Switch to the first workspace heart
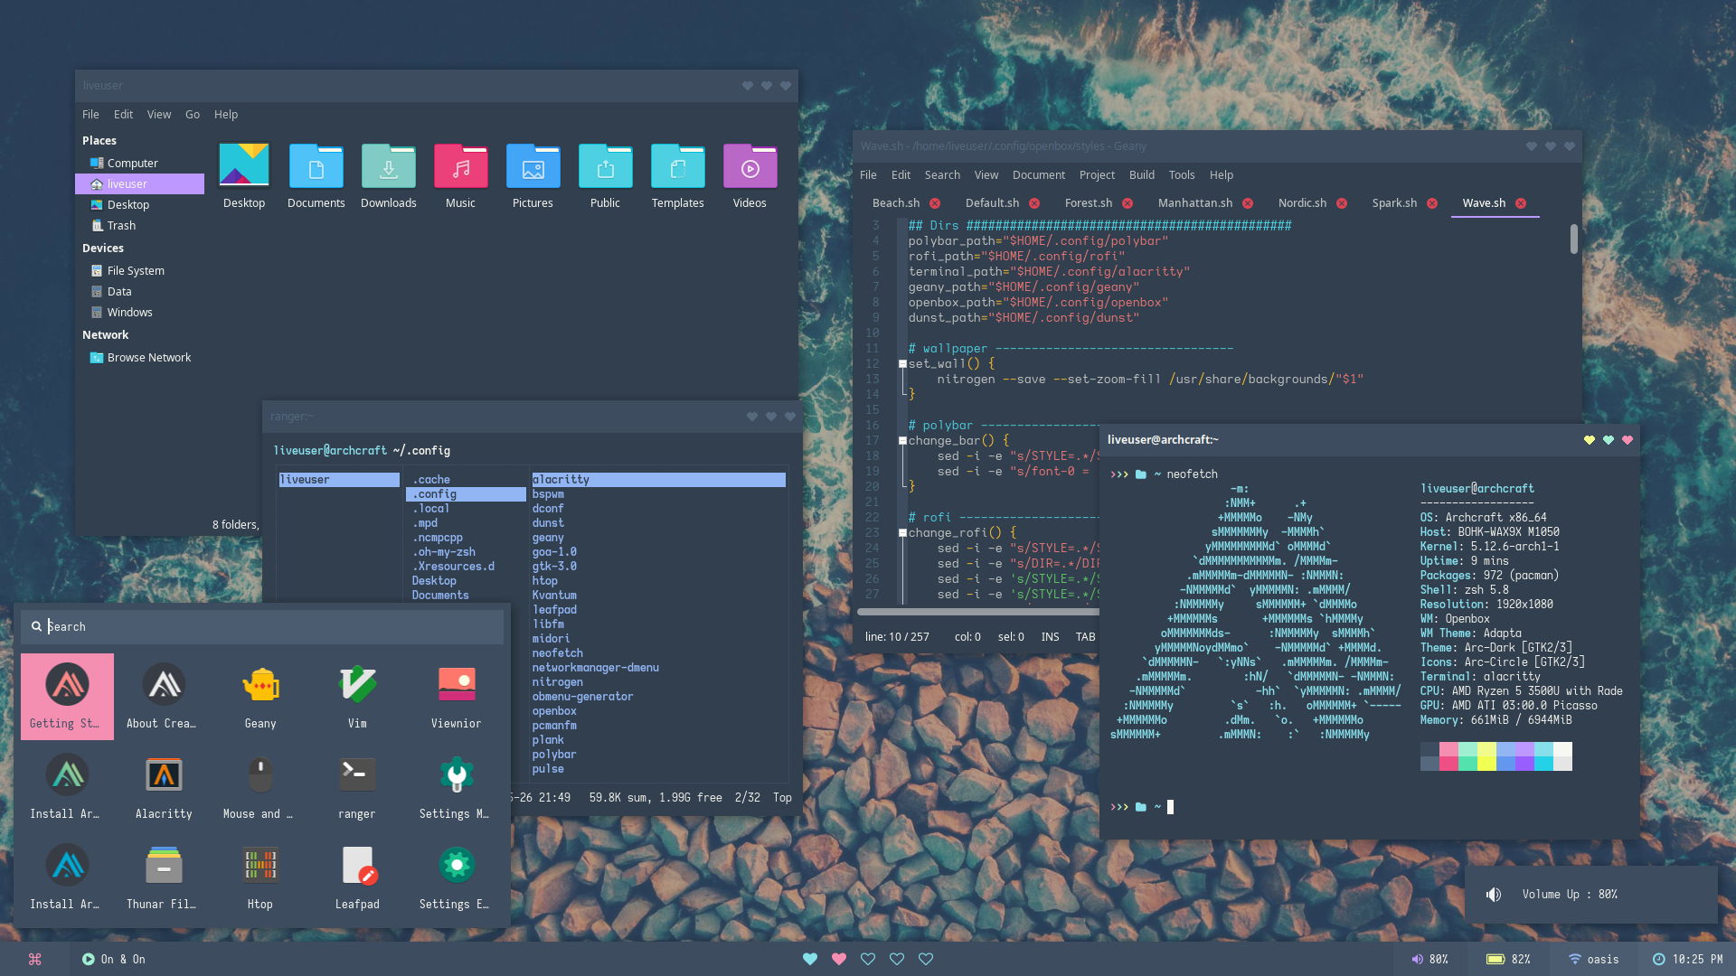The width and height of the screenshot is (1736, 976). [x=810, y=959]
